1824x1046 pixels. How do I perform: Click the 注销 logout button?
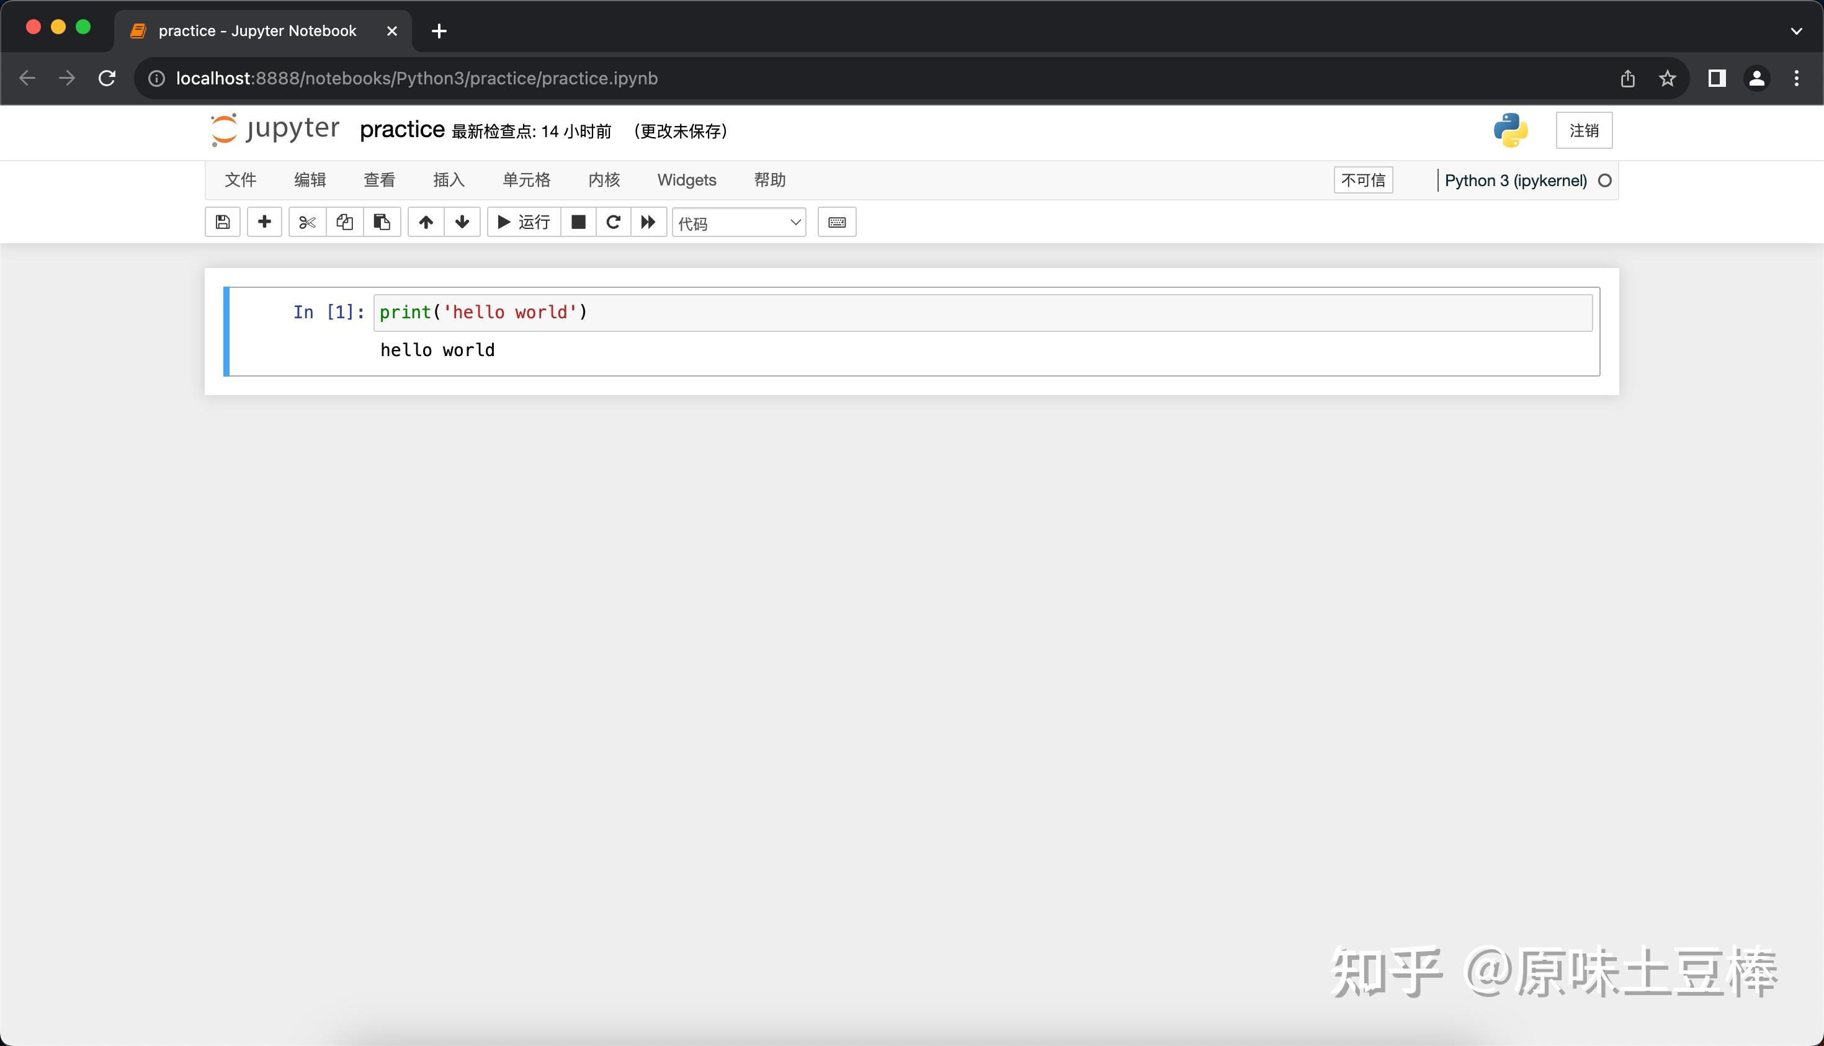coord(1583,130)
